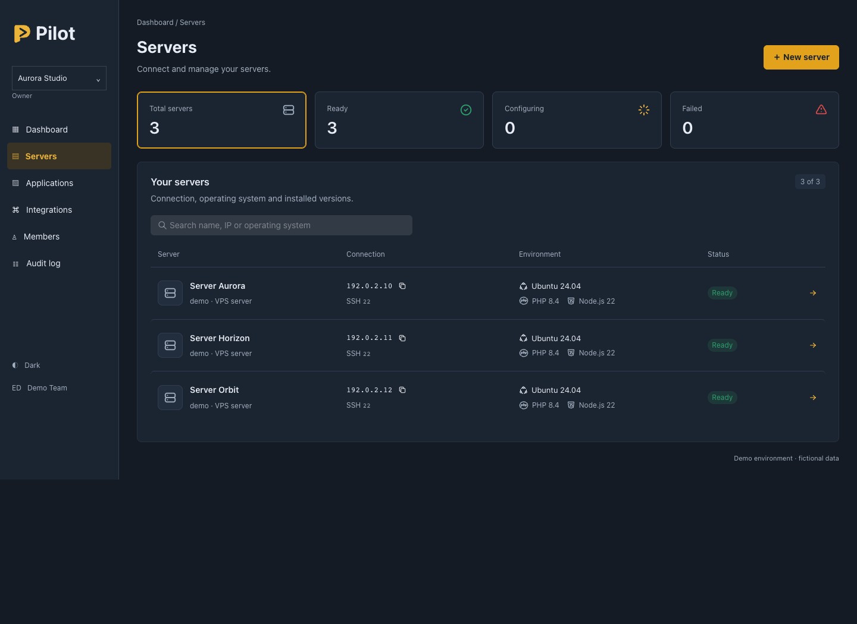The width and height of the screenshot is (857, 624).
Task: Open Server Horizon via its arrow
Action: point(813,345)
